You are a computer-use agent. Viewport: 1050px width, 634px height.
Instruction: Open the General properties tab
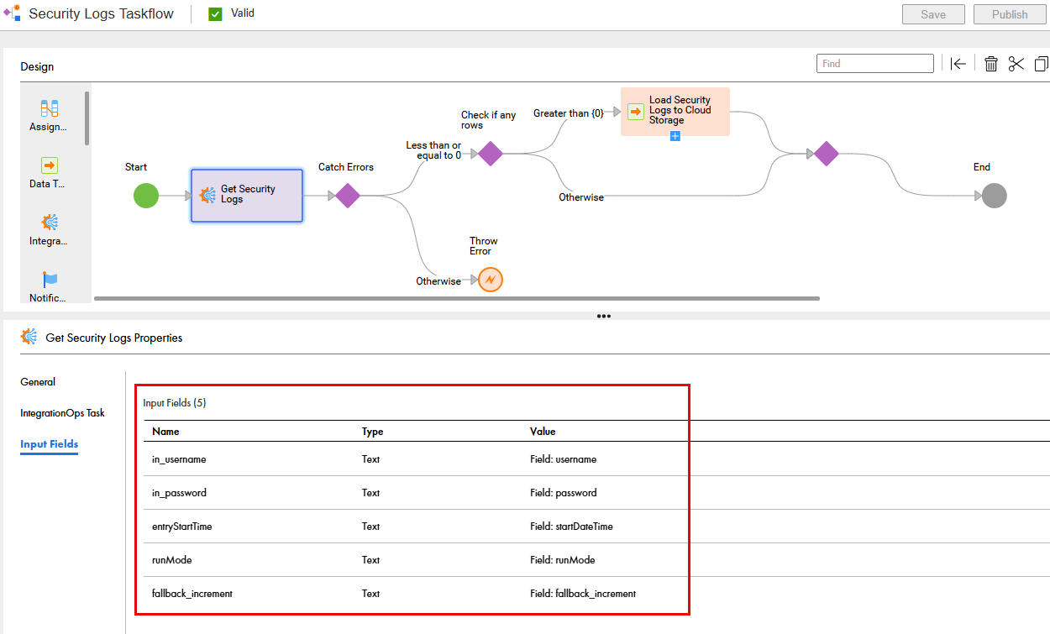(x=38, y=382)
